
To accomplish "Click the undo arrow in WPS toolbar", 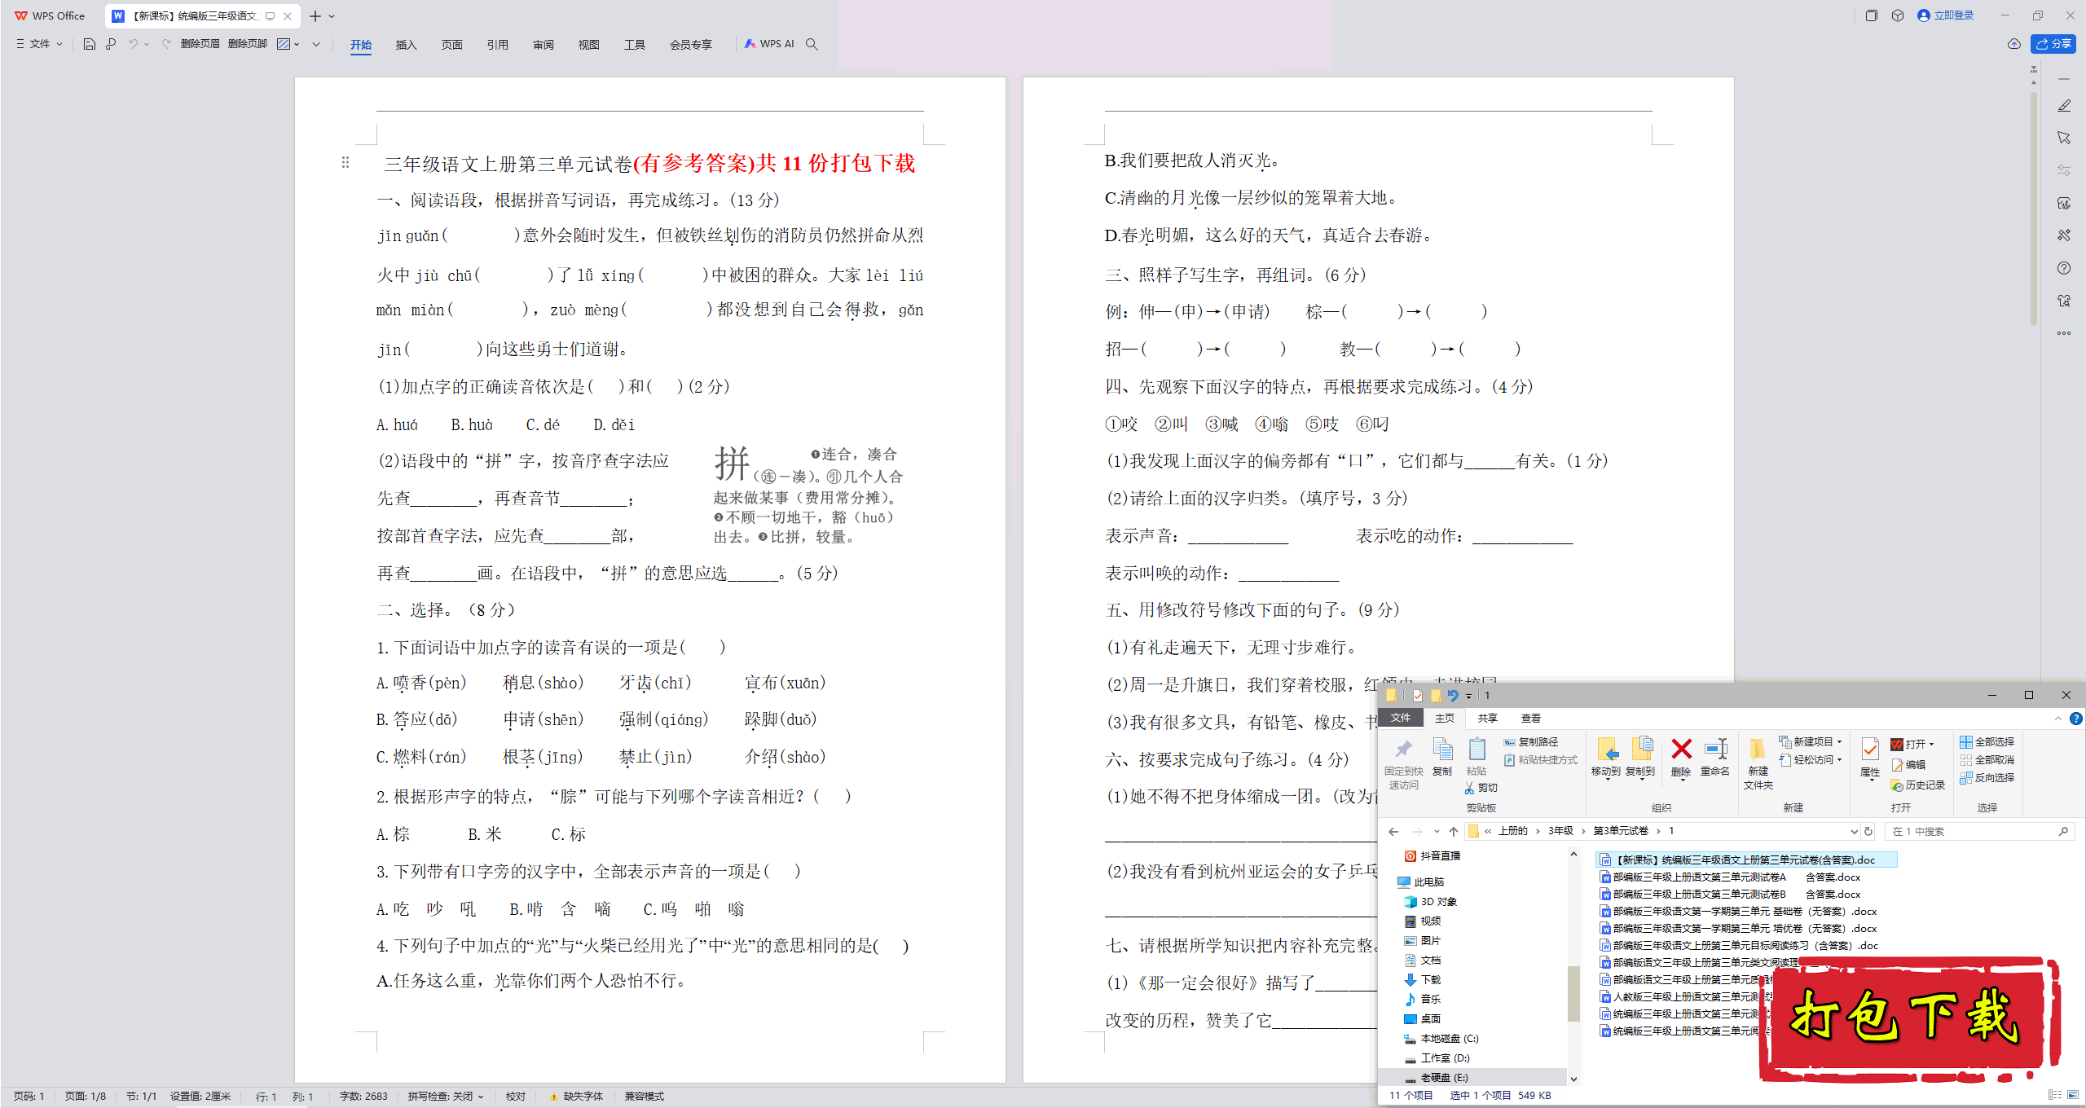I will 133,44.
